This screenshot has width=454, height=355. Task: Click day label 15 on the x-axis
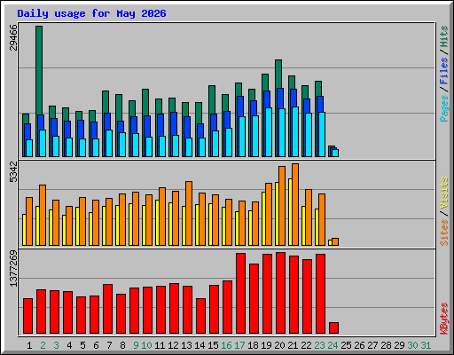pos(213,345)
